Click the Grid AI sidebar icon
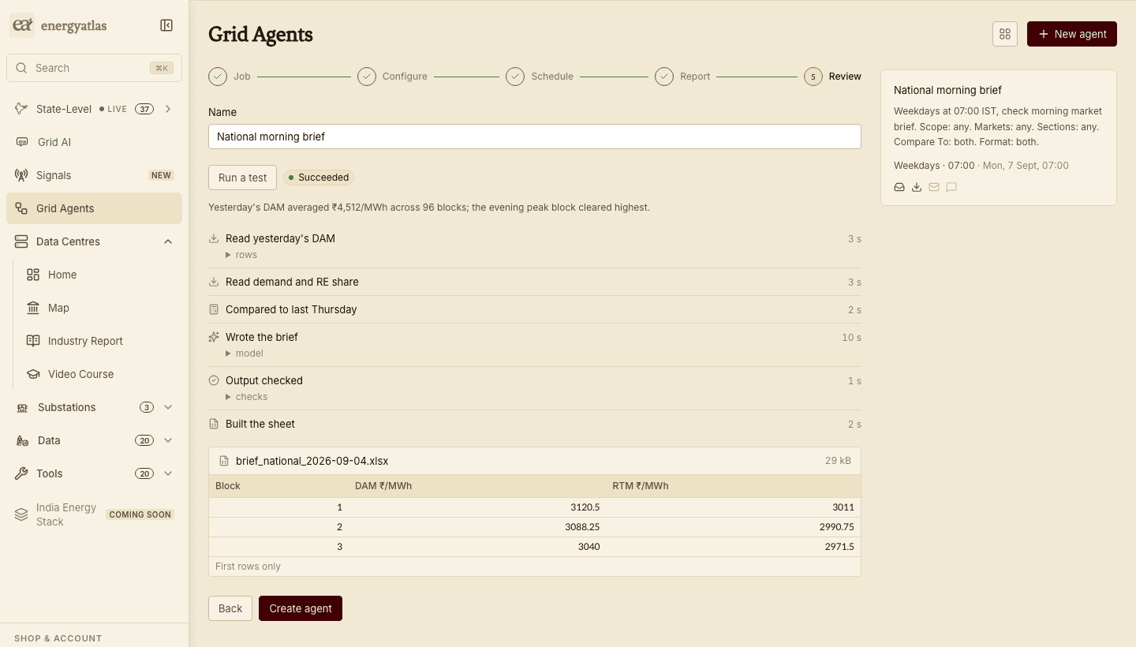The height and width of the screenshot is (647, 1136). tap(22, 142)
